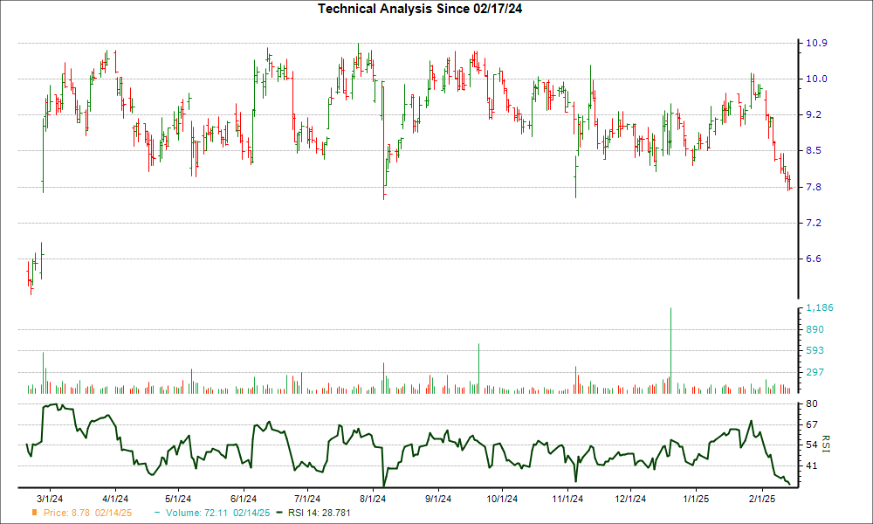The image size is (873, 524).
Task: Click the 'RSI 14: 28.781' legend text
Action: (x=319, y=513)
